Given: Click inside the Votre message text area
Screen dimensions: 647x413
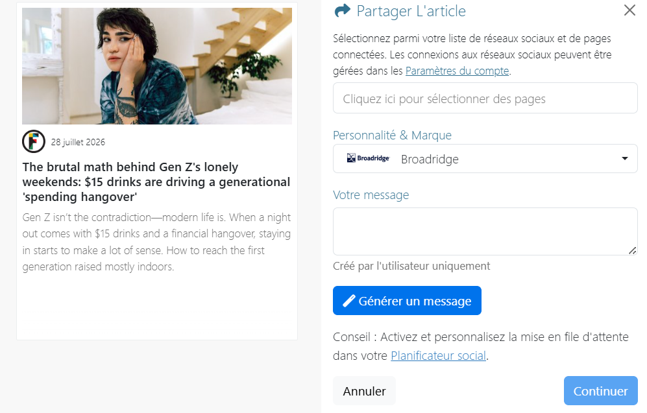Looking at the screenshot, I should (485, 231).
